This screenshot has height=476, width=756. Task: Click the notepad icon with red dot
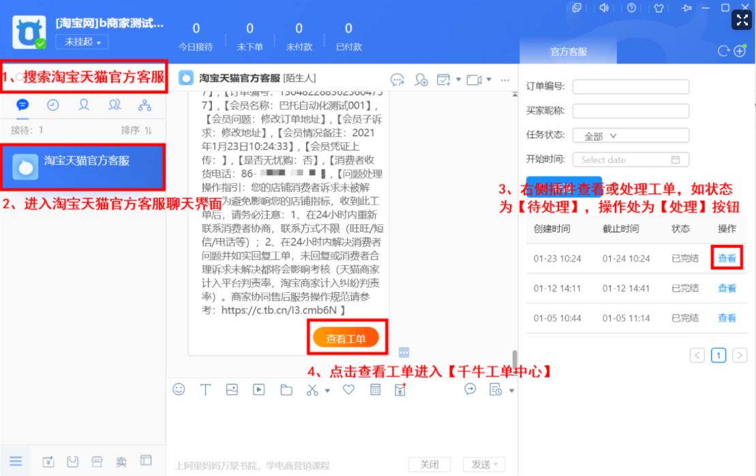click(400, 390)
